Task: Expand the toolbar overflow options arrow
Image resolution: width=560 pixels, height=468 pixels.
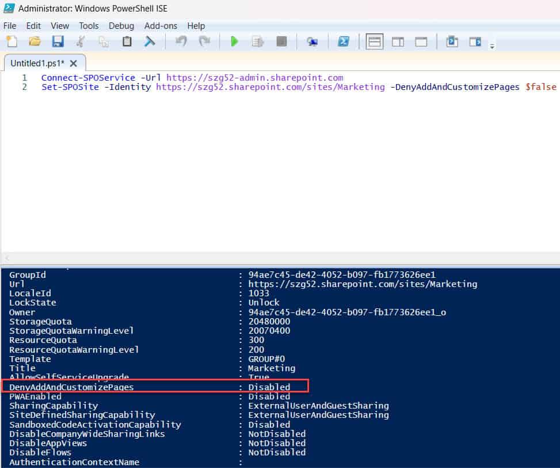Action: (x=492, y=46)
